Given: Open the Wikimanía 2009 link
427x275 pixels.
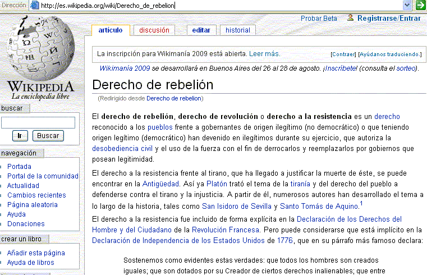Looking at the screenshot, I should tap(125, 68).
